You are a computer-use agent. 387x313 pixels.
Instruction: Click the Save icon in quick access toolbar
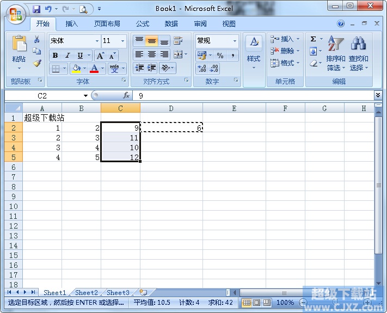click(x=36, y=9)
